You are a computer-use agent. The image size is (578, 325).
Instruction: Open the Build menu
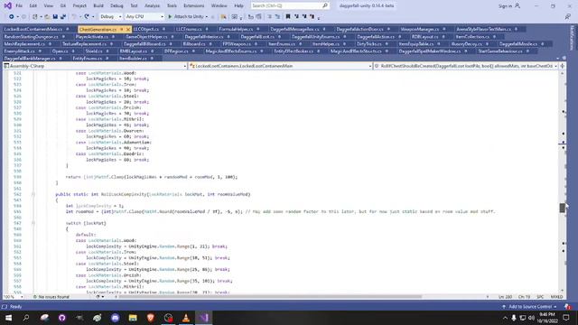(98, 6)
